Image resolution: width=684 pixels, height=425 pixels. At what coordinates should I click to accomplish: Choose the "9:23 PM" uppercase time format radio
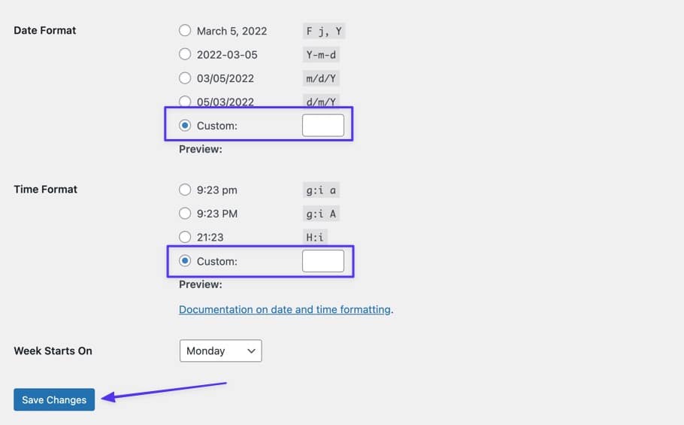pos(185,214)
